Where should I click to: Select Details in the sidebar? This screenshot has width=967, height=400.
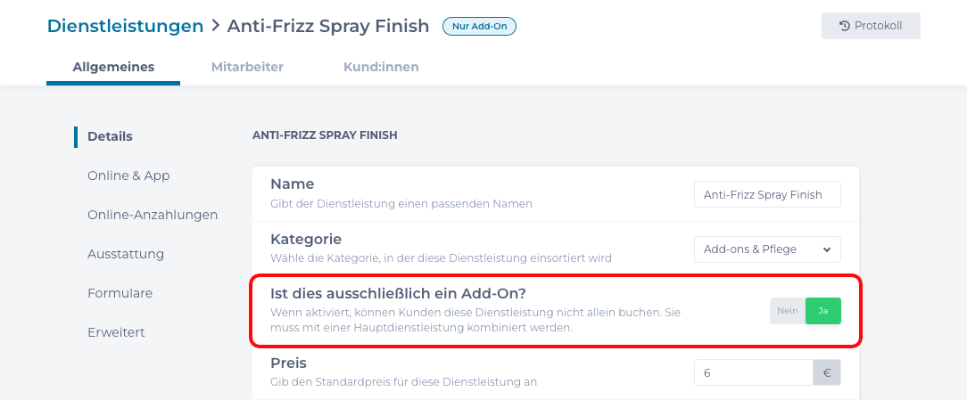pyautogui.click(x=110, y=136)
